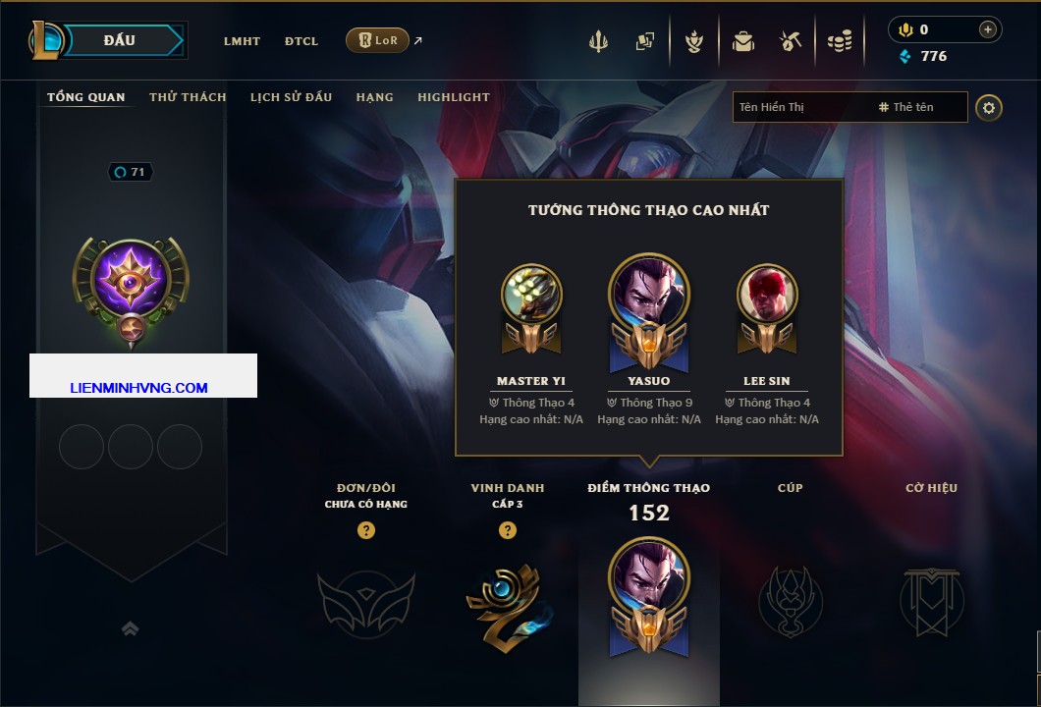Click the CỜ HIỆU banner emblem
The height and width of the screenshot is (707, 1041).
click(x=931, y=601)
